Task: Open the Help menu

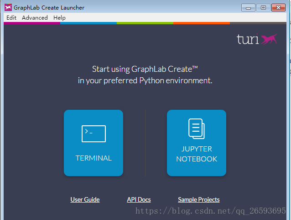Action: point(59,18)
